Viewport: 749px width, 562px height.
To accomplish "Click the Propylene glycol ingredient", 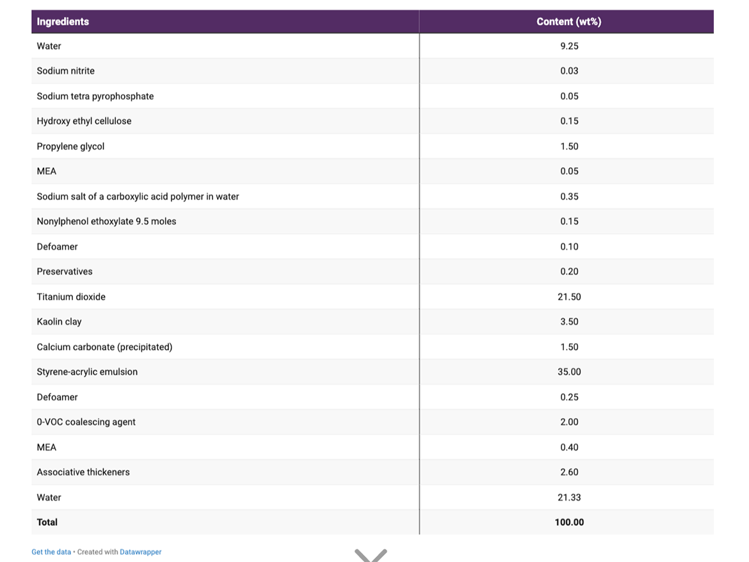I will click(70, 146).
